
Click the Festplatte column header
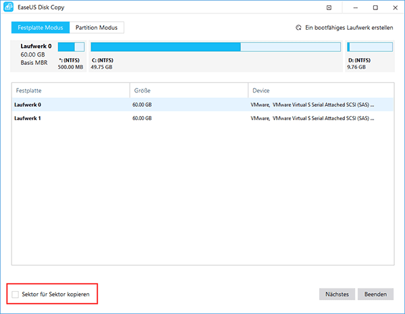tap(71, 90)
